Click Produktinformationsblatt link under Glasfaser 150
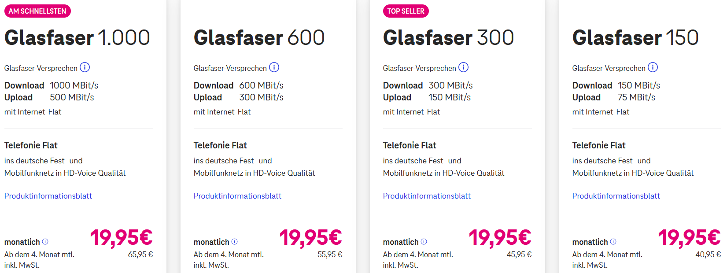Viewport: 727px width, 273px height. (616, 196)
